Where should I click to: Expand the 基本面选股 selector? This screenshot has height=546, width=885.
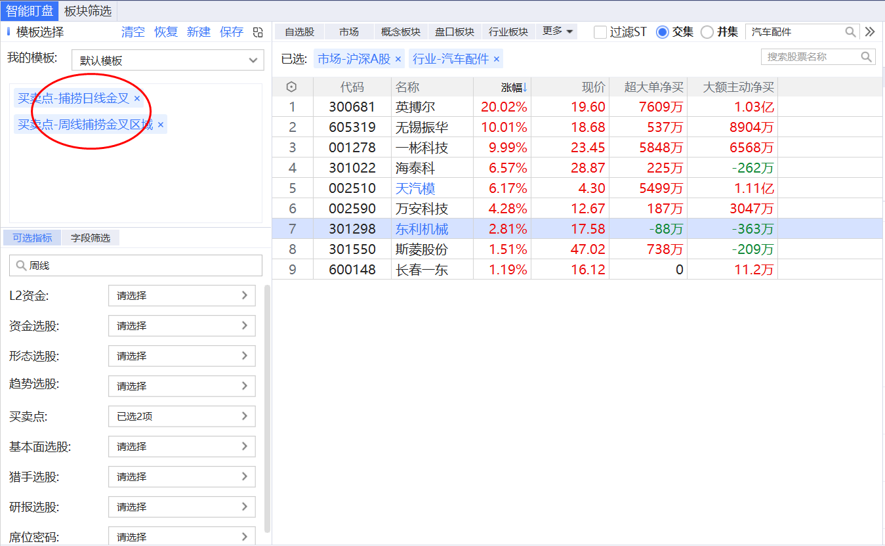point(182,447)
